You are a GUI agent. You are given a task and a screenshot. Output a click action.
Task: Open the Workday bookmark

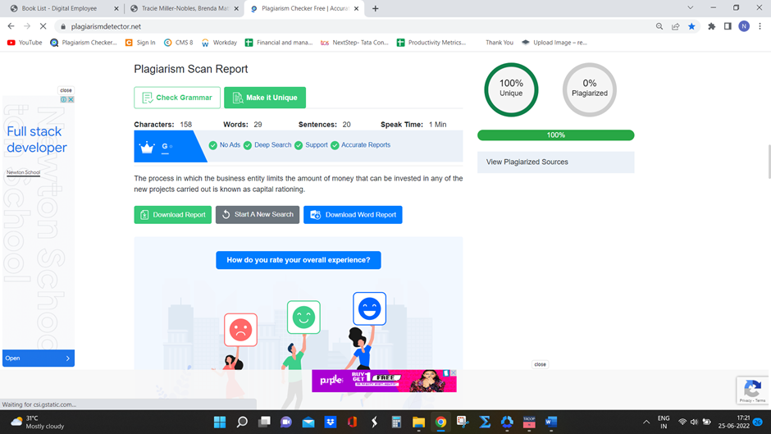[219, 43]
